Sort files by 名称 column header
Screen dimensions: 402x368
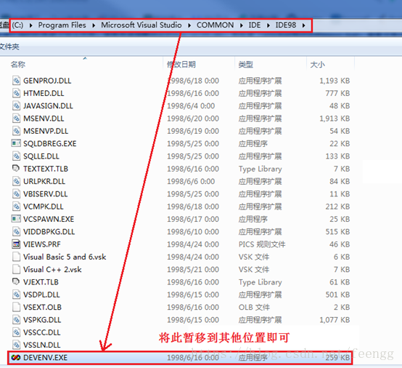(x=18, y=65)
